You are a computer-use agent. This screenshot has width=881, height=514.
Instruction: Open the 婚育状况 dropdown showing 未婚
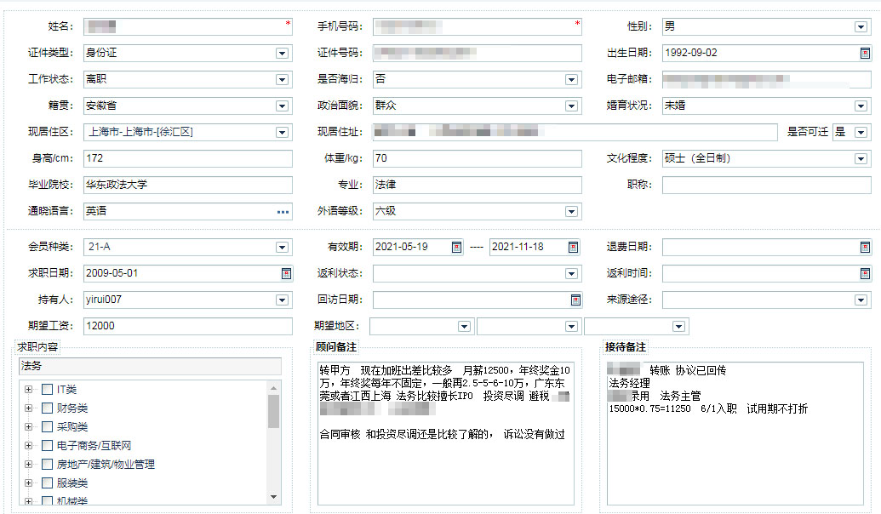pos(861,106)
